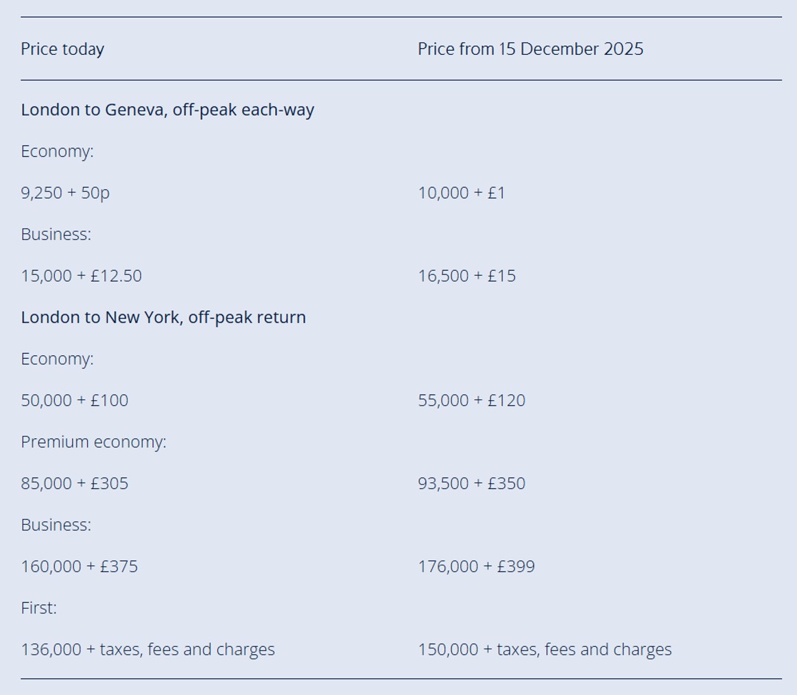
Task: Select the "Premium economy:" label
Action: click(93, 442)
